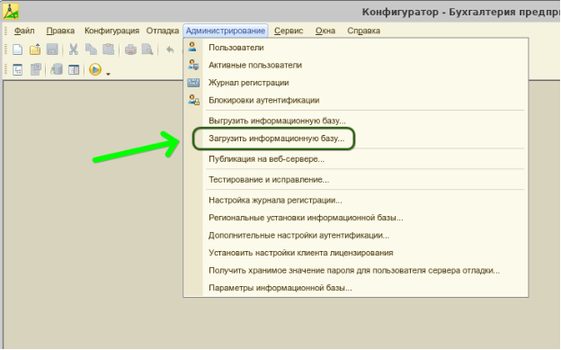Click the Print preview magnifier icon
The height and width of the screenshot is (350, 561).
[x=147, y=49]
